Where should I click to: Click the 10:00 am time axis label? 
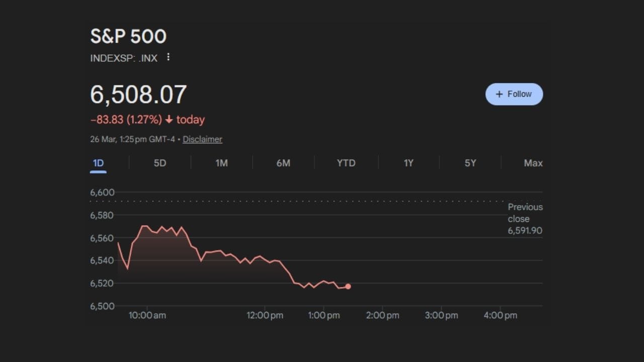(147, 315)
